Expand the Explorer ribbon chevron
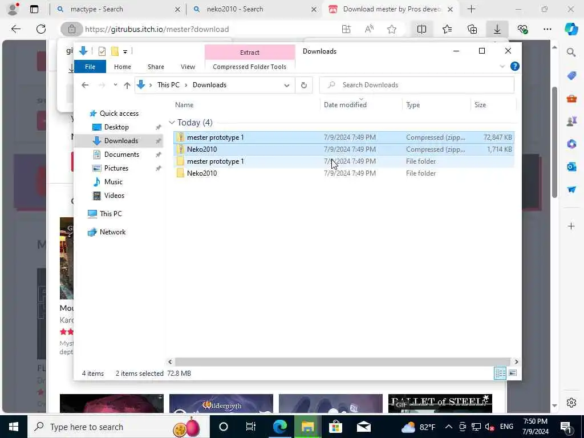 point(502,67)
